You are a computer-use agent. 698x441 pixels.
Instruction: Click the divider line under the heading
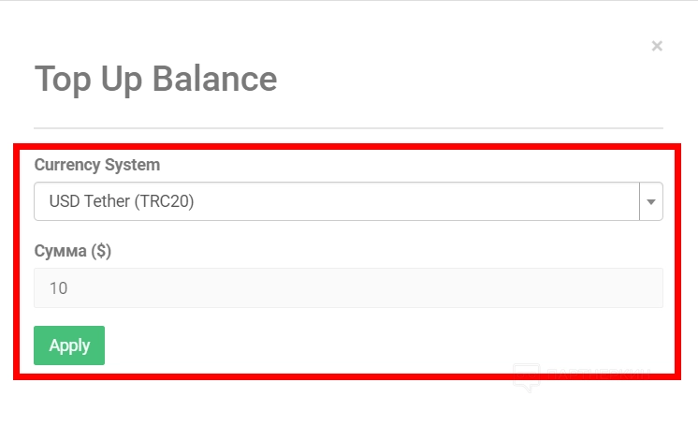[348, 127]
